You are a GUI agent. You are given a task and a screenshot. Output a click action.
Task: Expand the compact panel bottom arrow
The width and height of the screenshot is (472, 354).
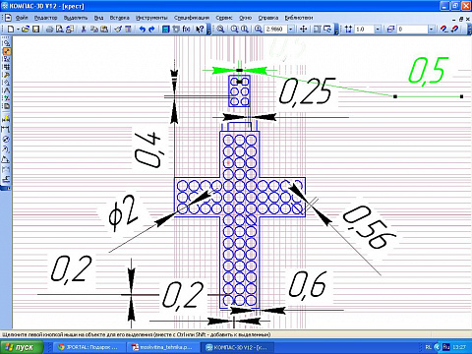click(6, 188)
